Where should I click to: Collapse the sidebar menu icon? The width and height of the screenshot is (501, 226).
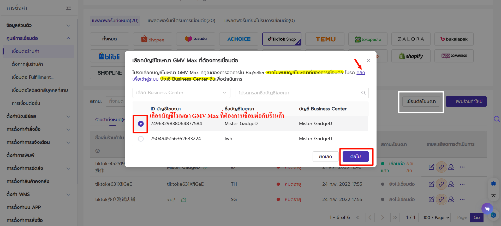tap(69, 8)
